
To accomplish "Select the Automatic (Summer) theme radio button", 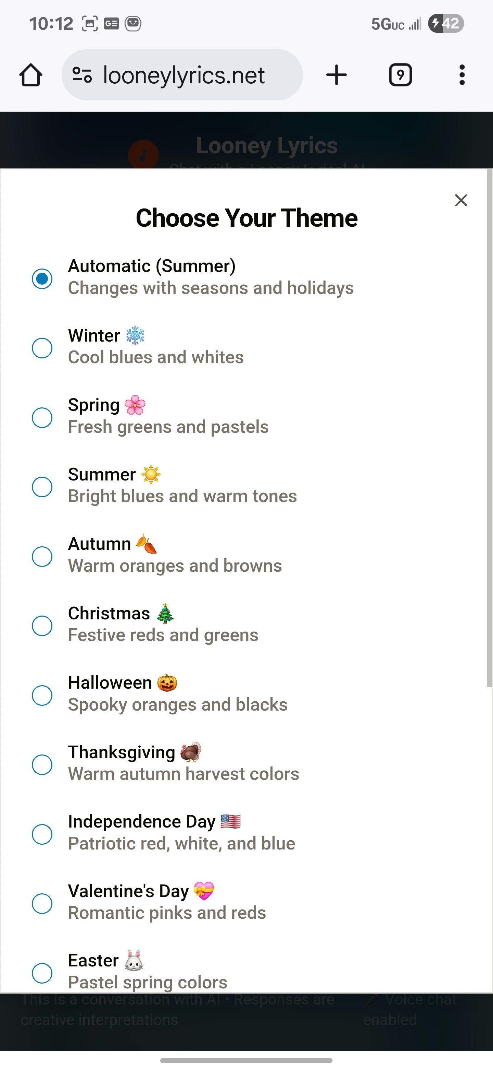I will click(x=42, y=278).
